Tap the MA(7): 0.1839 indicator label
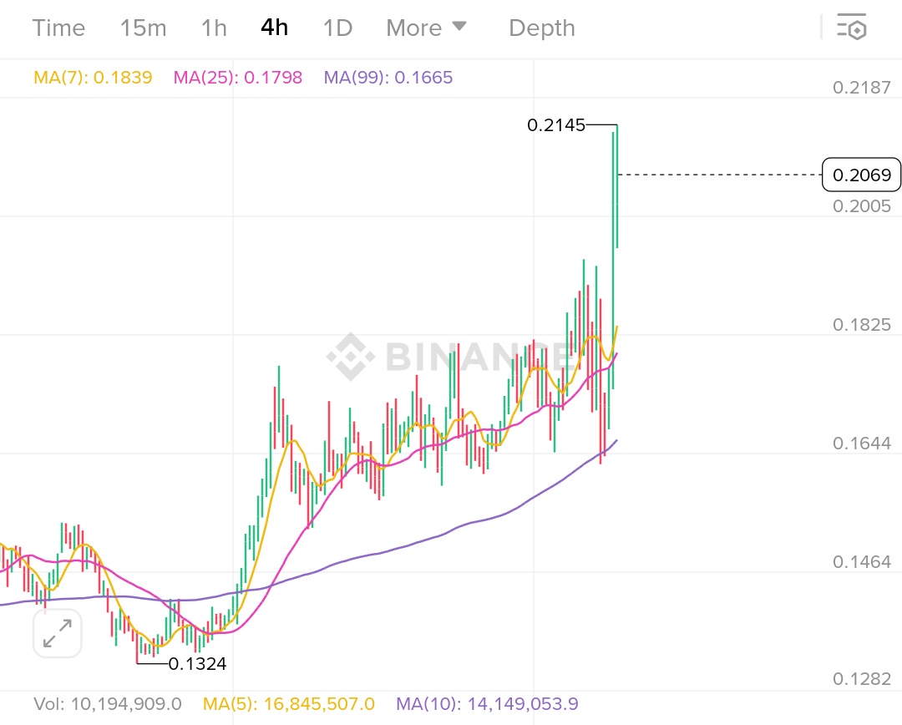The width and height of the screenshot is (902, 725). [93, 77]
